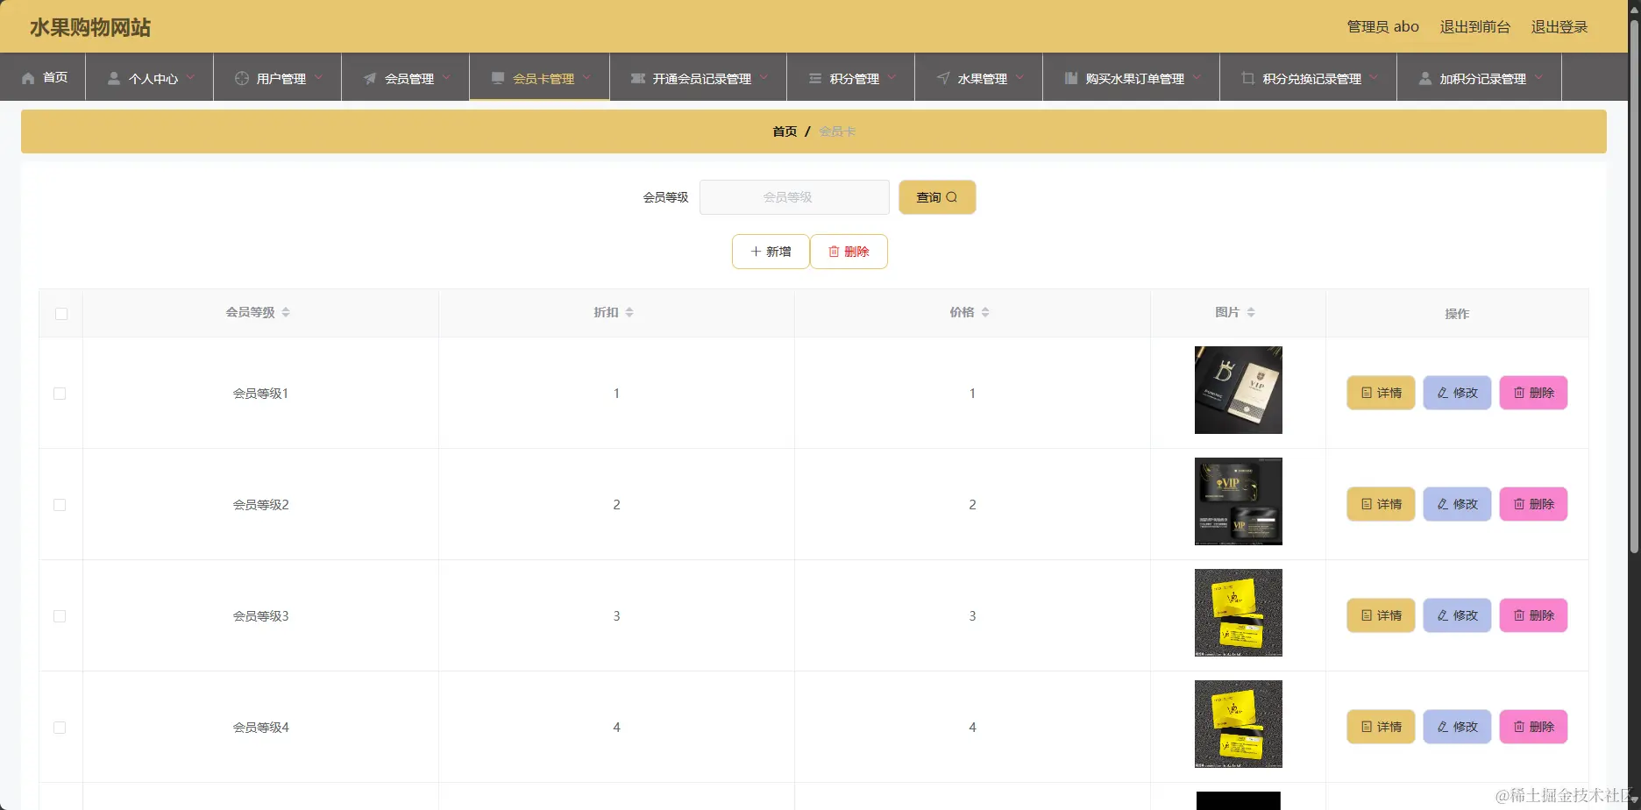Open the 积分管理 nav menu
Viewport: 1641px width, 810px height.
click(x=851, y=77)
